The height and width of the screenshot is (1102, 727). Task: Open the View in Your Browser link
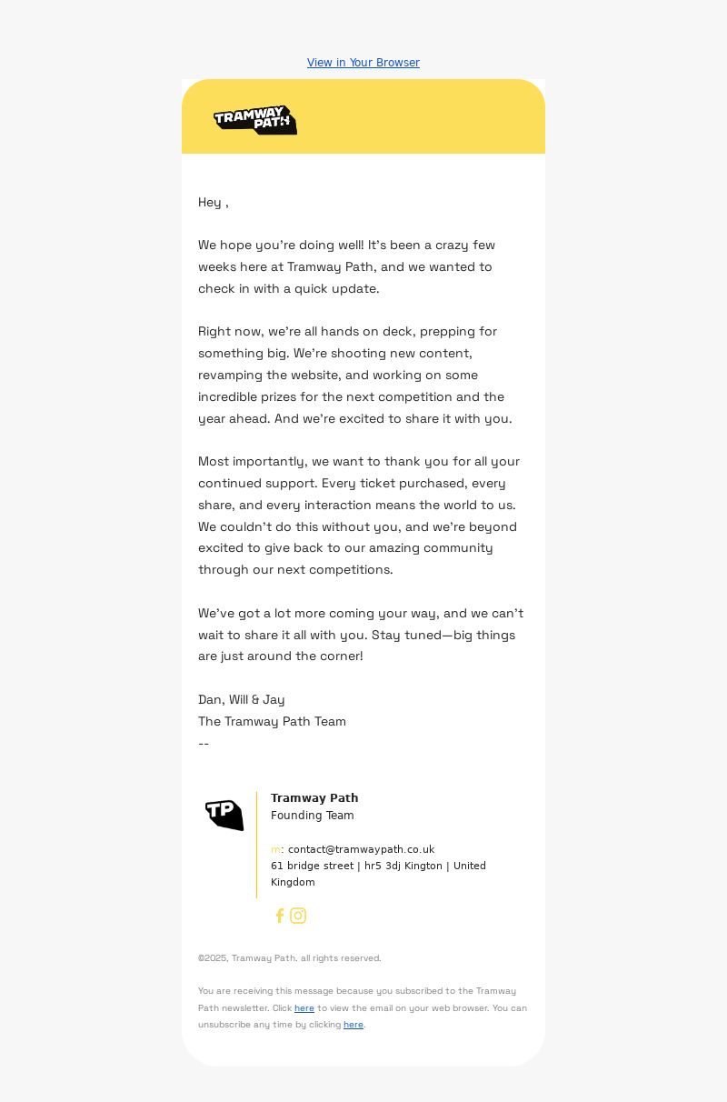click(363, 63)
